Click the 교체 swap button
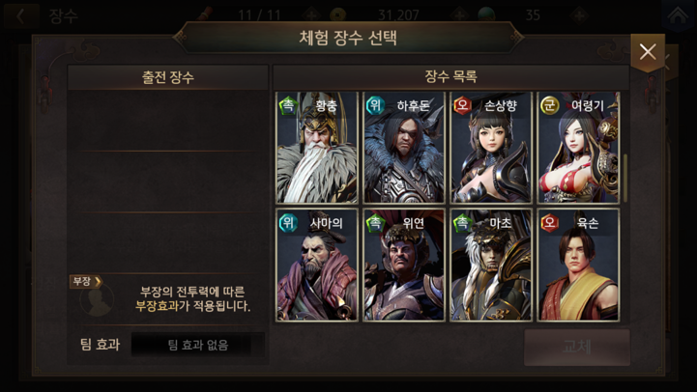 (x=577, y=348)
